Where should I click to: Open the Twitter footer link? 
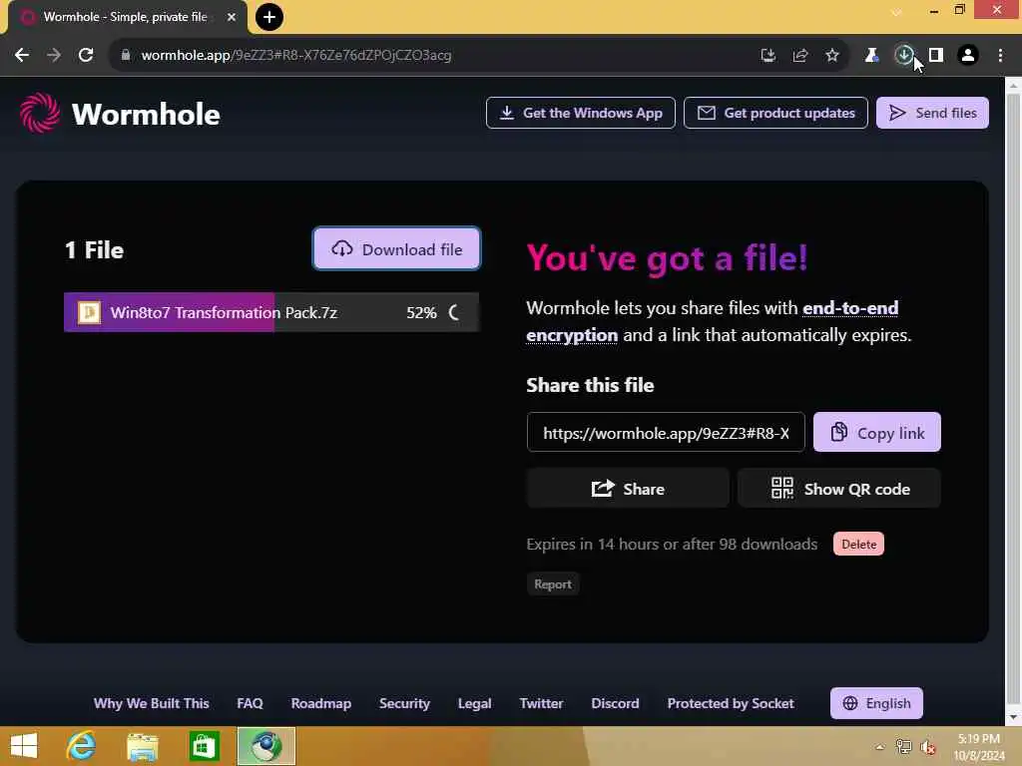click(541, 703)
